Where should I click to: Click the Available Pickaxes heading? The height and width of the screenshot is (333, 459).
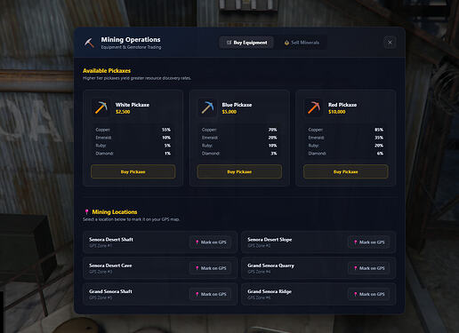107,71
